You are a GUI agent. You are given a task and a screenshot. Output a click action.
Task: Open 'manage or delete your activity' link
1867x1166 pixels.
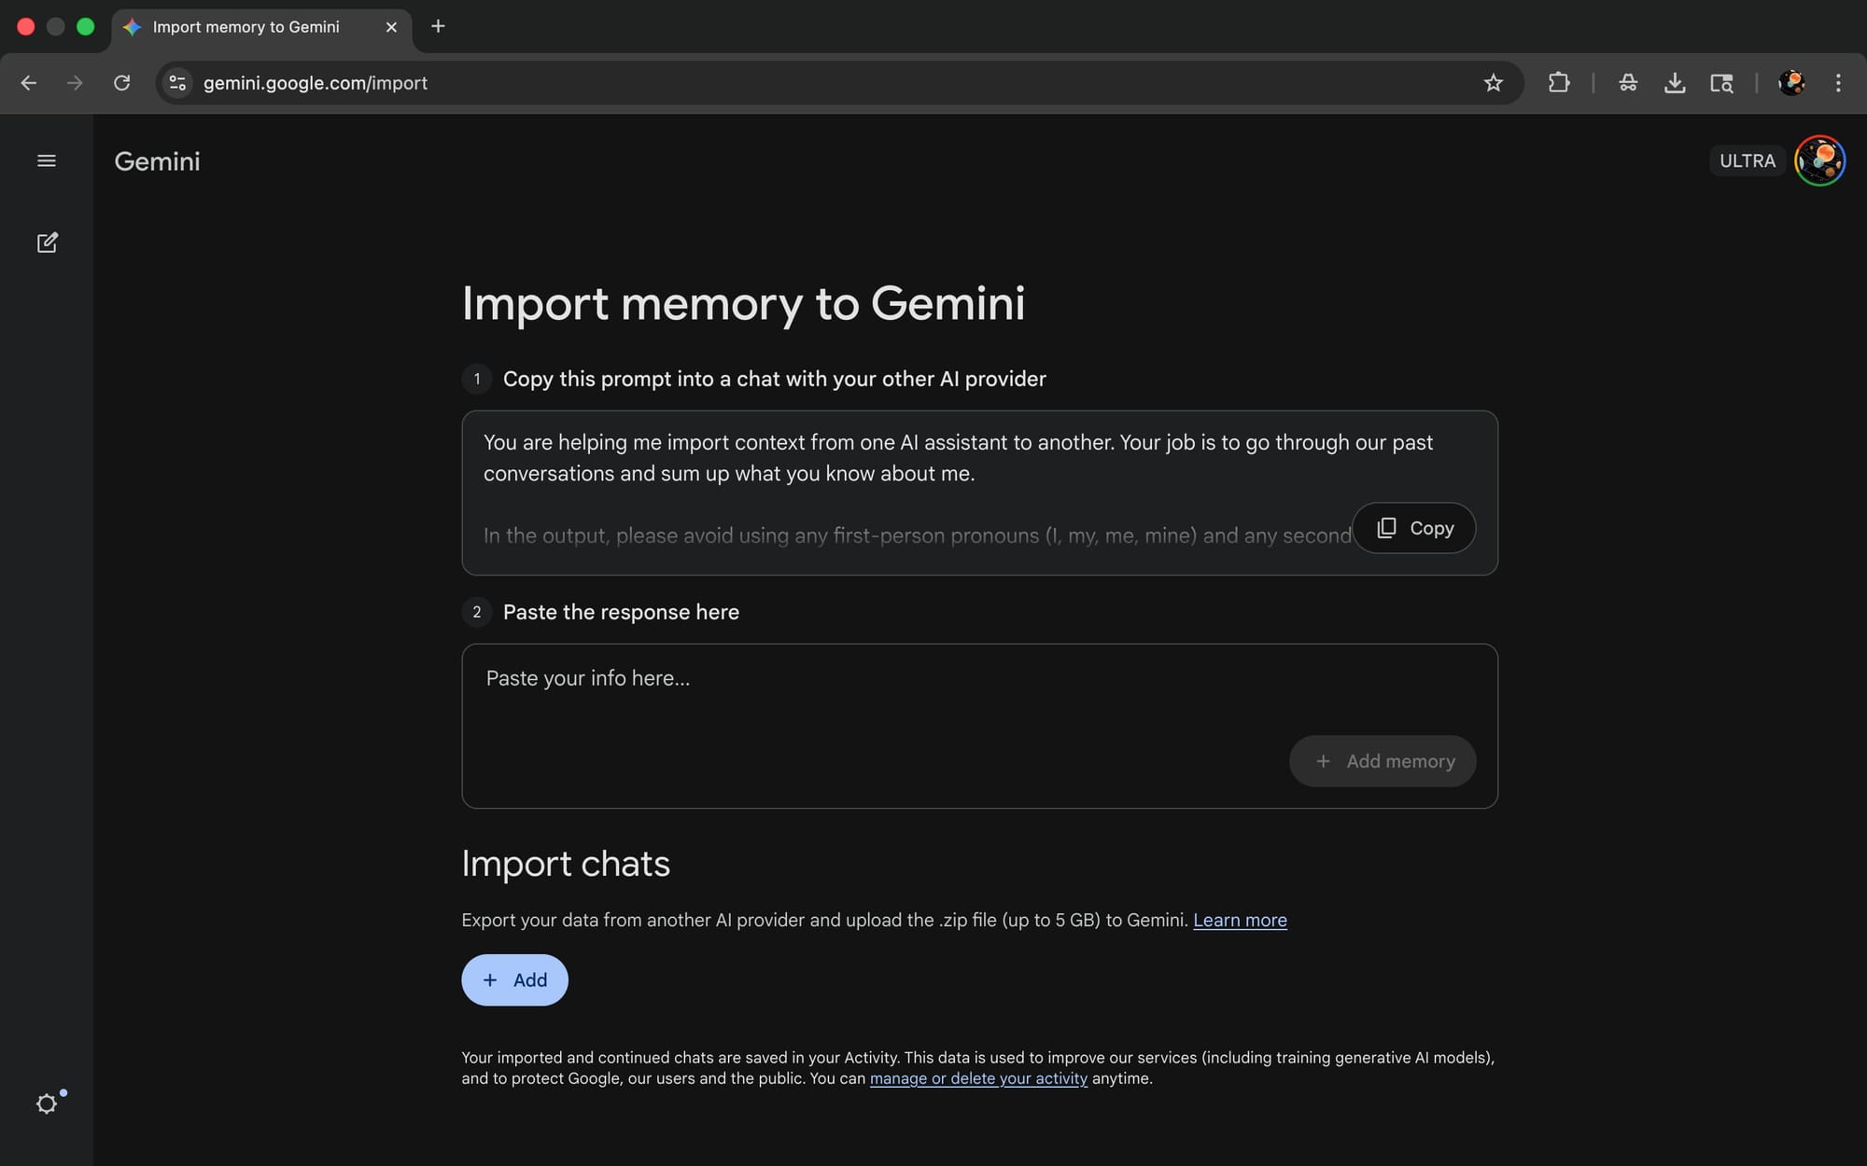point(978,1078)
